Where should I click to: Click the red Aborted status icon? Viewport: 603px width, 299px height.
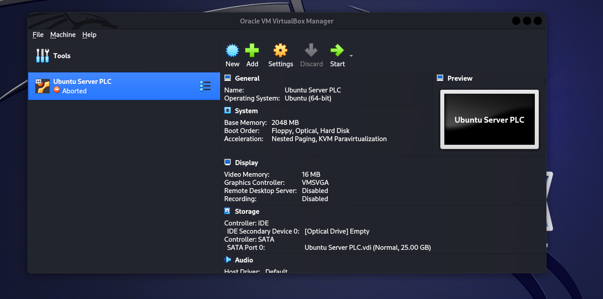click(x=57, y=90)
